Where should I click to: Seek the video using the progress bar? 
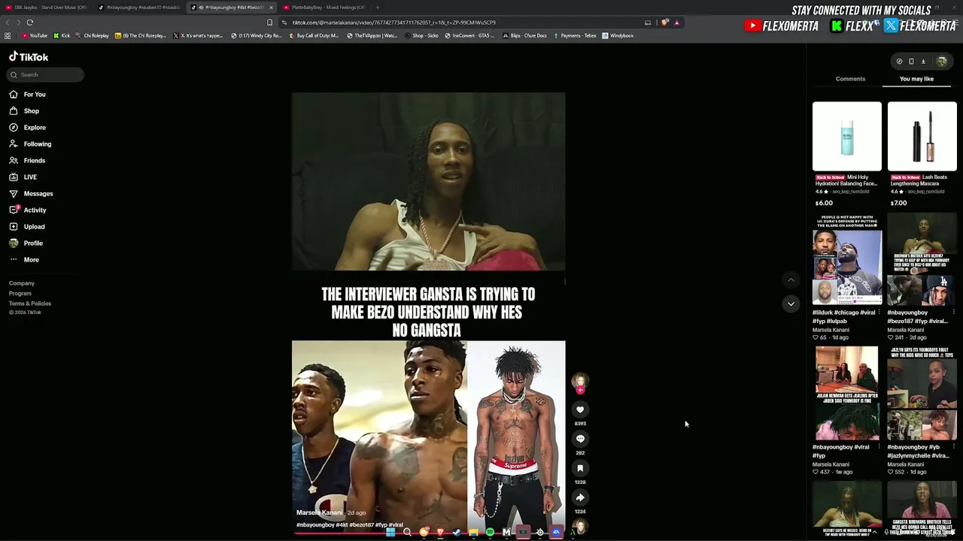(x=428, y=533)
